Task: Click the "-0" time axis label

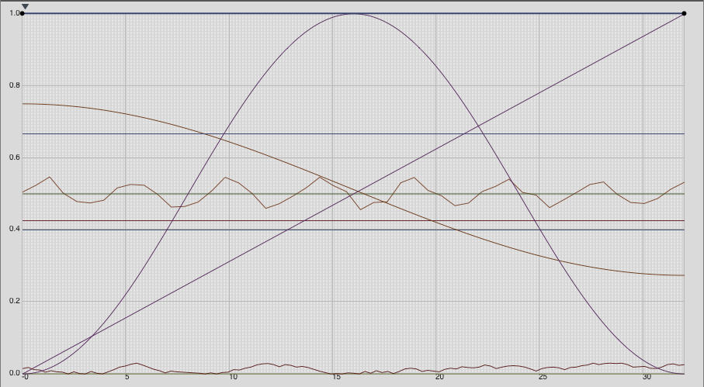Action: [x=26, y=377]
